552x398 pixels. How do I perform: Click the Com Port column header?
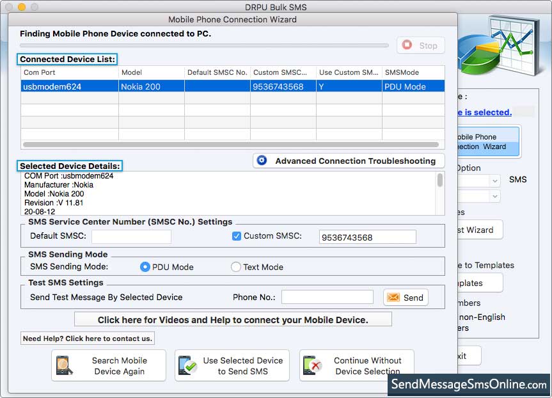point(69,72)
